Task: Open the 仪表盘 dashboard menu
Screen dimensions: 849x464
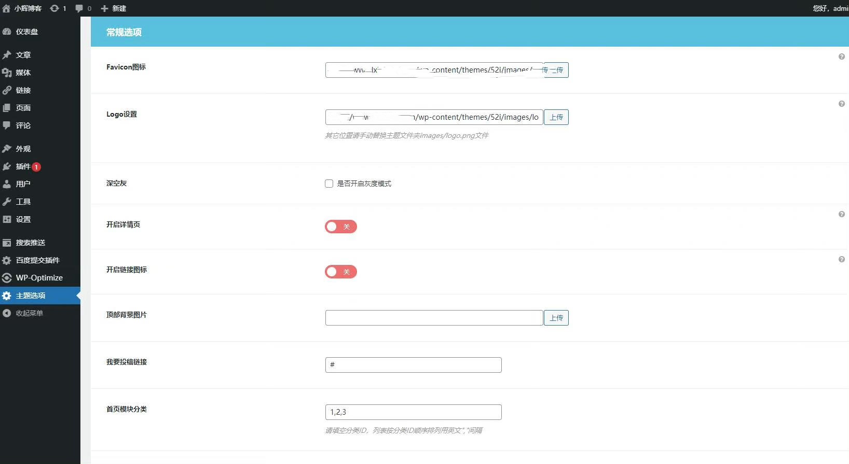Action: [26, 32]
